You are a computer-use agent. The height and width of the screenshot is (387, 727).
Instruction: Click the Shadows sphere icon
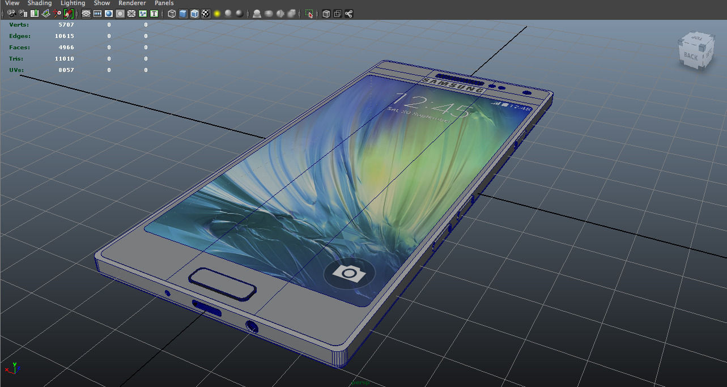coord(228,13)
